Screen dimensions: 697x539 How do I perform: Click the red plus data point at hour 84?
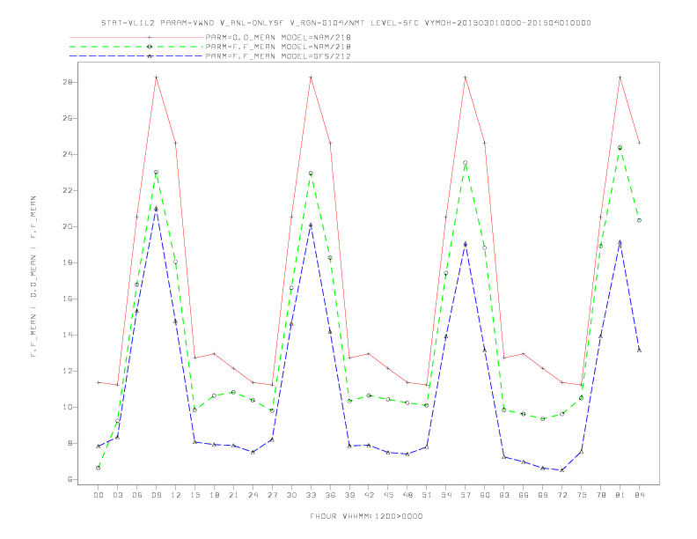coord(639,144)
